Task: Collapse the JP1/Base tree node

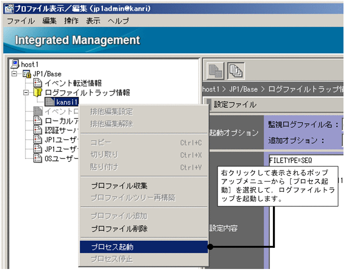Action: 14,74
